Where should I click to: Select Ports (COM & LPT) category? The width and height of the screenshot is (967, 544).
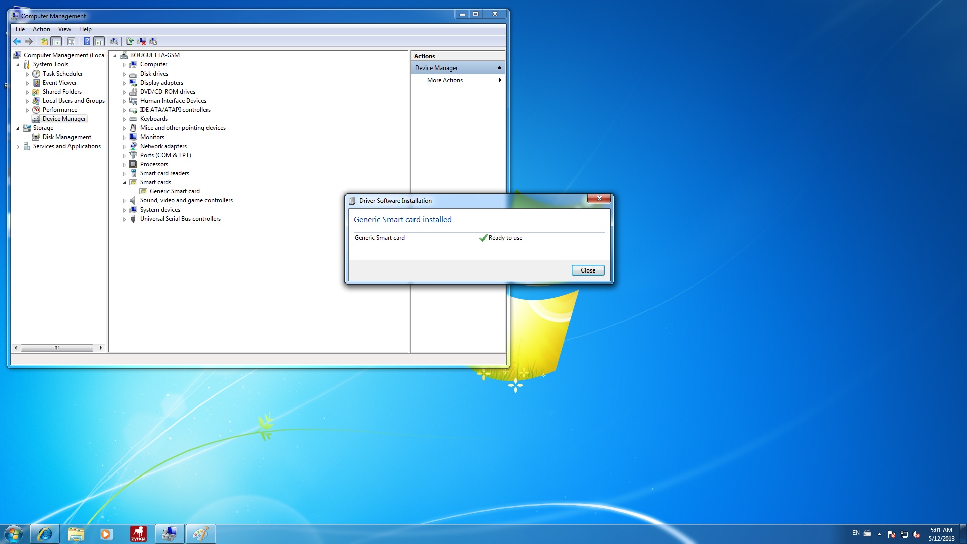pos(166,155)
